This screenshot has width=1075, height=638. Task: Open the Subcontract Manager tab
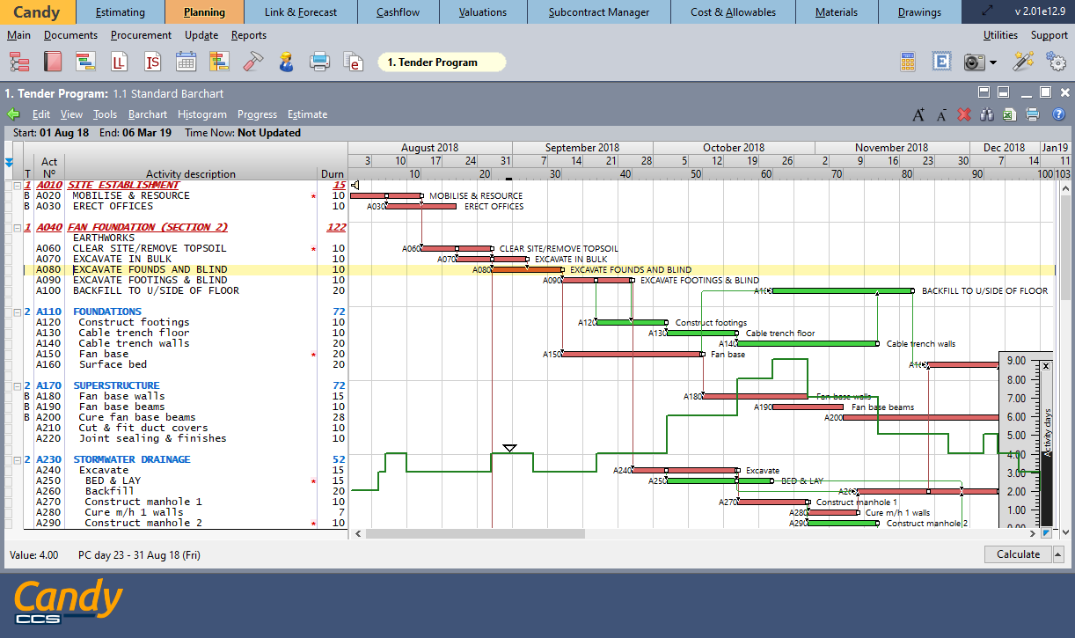point(598,12)
